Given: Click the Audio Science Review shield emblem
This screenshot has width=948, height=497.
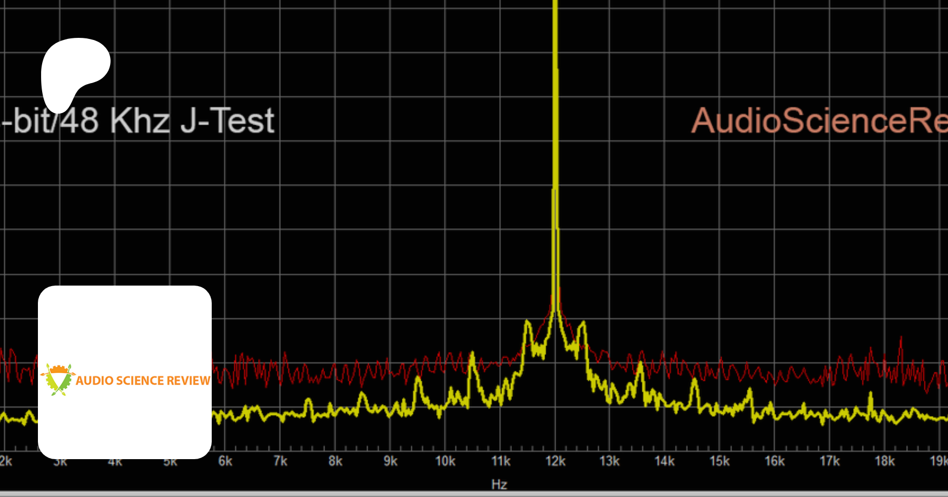Looking at the screenshot, I should 58,380.
